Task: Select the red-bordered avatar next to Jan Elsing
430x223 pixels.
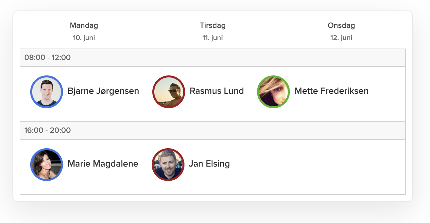Action: [x=168, y=165]
